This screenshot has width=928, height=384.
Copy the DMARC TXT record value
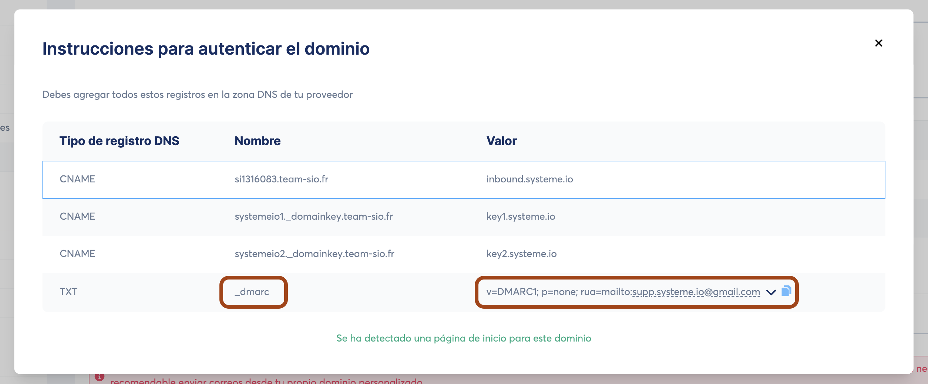[x=786, y=291]
